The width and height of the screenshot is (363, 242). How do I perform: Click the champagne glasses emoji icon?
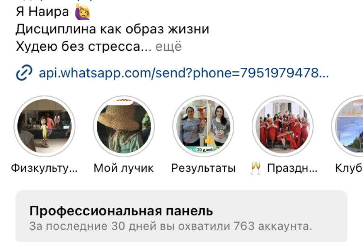pyautogui.click(x=256, y=168)
